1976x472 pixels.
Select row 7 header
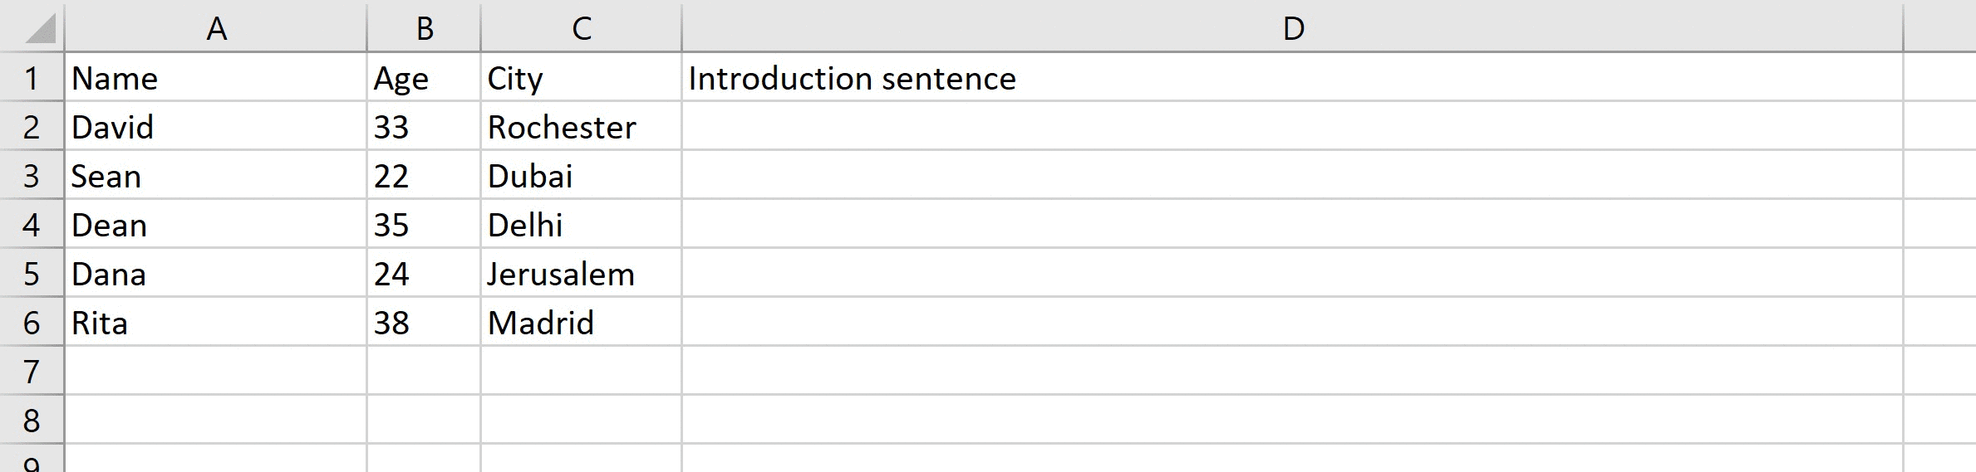point(32,371)
